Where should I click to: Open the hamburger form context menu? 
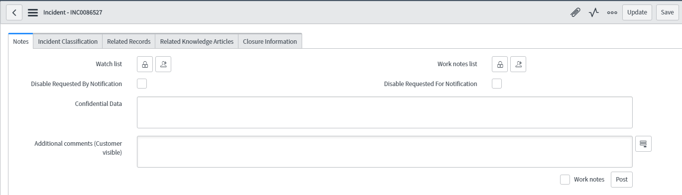pyautogui.click(x=33, y=12)
